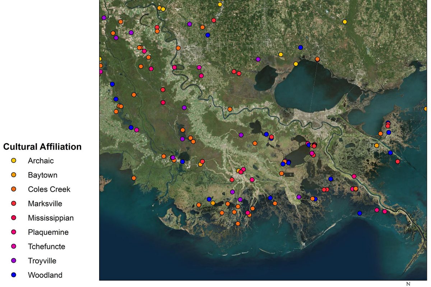
Task: Click the Coles Creek legend circle
Action: [14, 189]
